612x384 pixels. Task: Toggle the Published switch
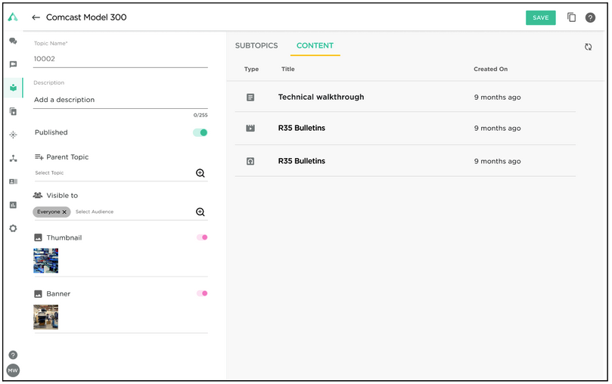tap(200, 133)
